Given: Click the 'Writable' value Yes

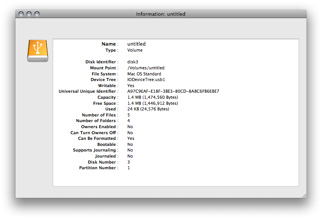Looking at the screenshot, I should [130, 86].
